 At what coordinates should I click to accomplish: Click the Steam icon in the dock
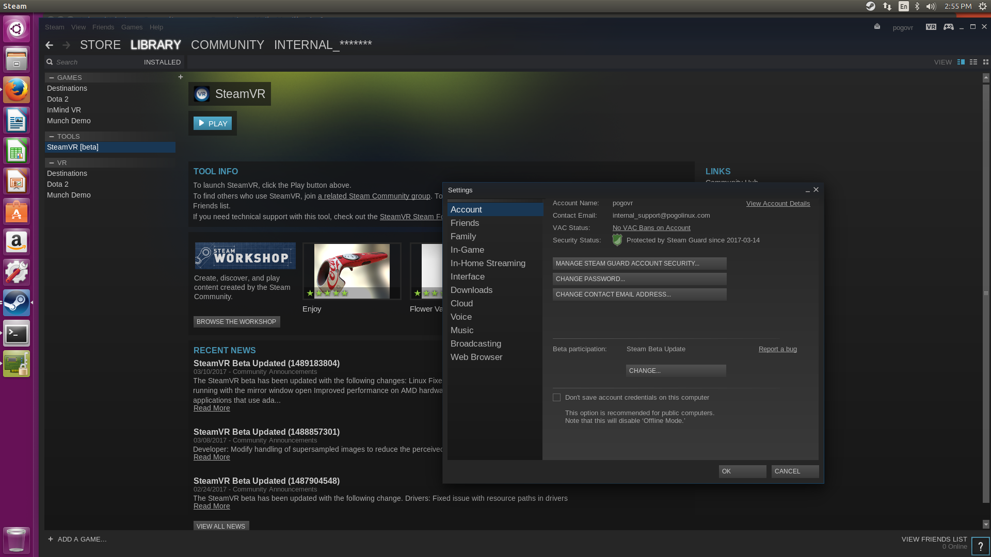pyautogui.click(x=17, y=303)
